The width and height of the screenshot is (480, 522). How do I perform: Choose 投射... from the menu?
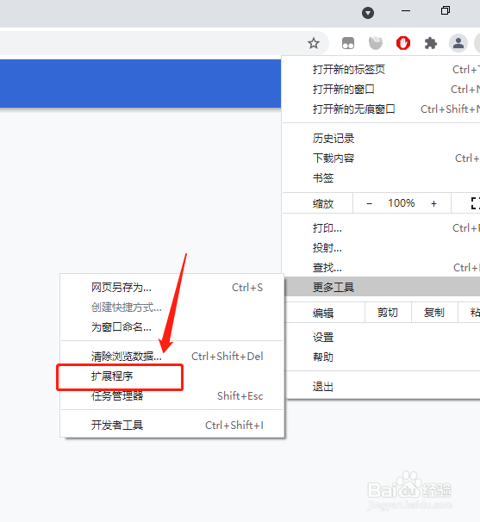(382, 248)
